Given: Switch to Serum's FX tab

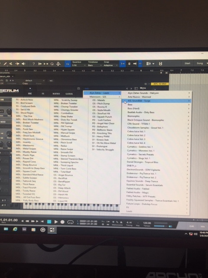Looking at the screenshot, I should point(43,93).
